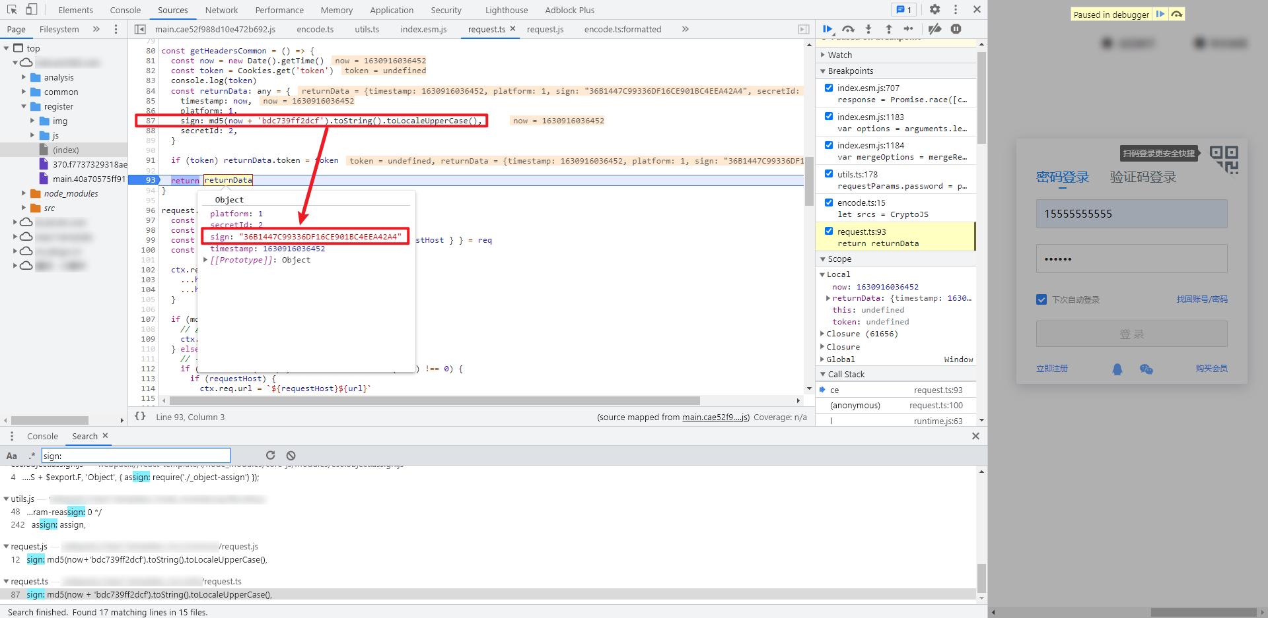Click the buy membership link
Viewport: 1268px width, 618px height.
tap(1212, 369)
